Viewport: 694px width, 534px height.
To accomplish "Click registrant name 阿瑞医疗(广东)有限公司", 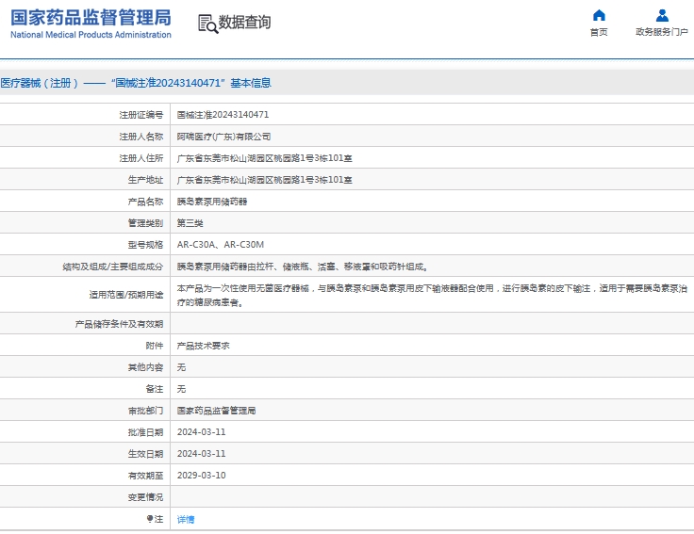I will point(223,137).
